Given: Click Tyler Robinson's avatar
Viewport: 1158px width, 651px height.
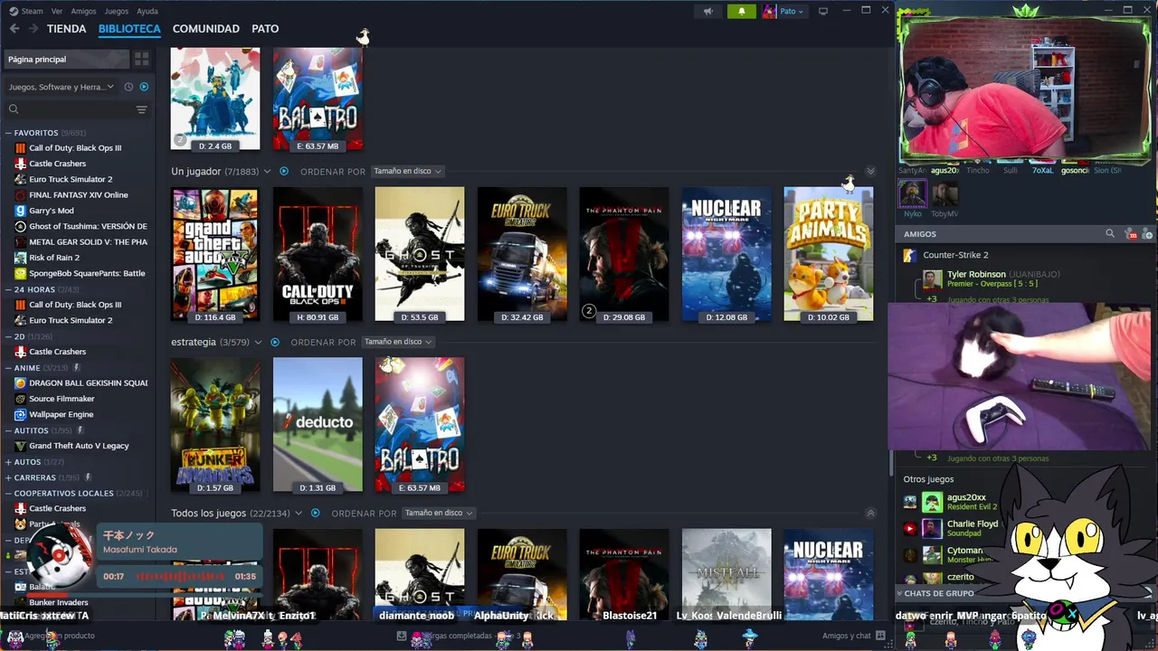Looking at the screenshot, I should coord(932,279).
